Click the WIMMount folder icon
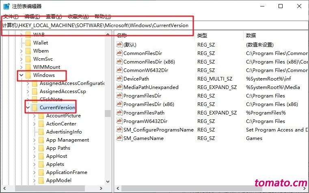Screen dimensions: 309x193 28,67
